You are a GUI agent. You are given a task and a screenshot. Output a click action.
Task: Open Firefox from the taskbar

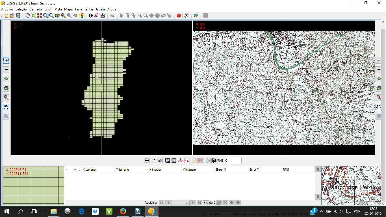click(123, 211)
